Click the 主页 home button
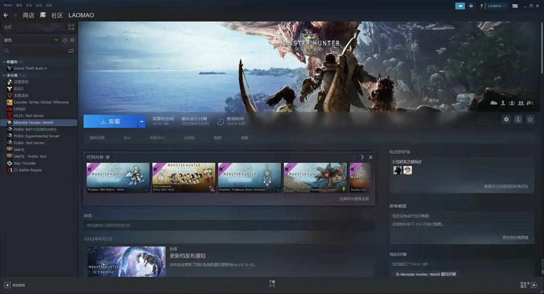Viewport: 544px width, 294px height. pyautogui.click(x=8, y=27)
